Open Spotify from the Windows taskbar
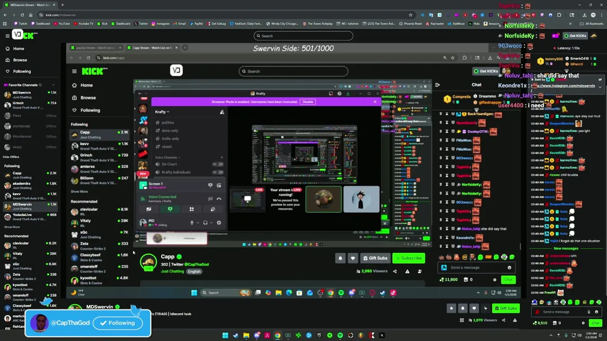The width and height of the screenshot is (607, 341). 340,335
